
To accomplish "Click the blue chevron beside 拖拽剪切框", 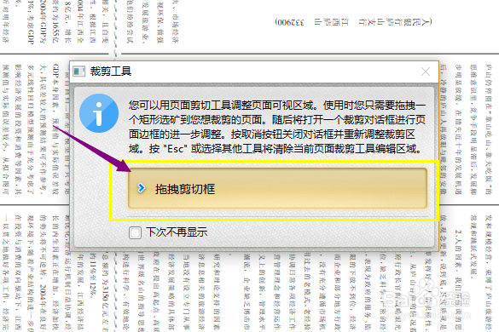I will pos(142,188).
